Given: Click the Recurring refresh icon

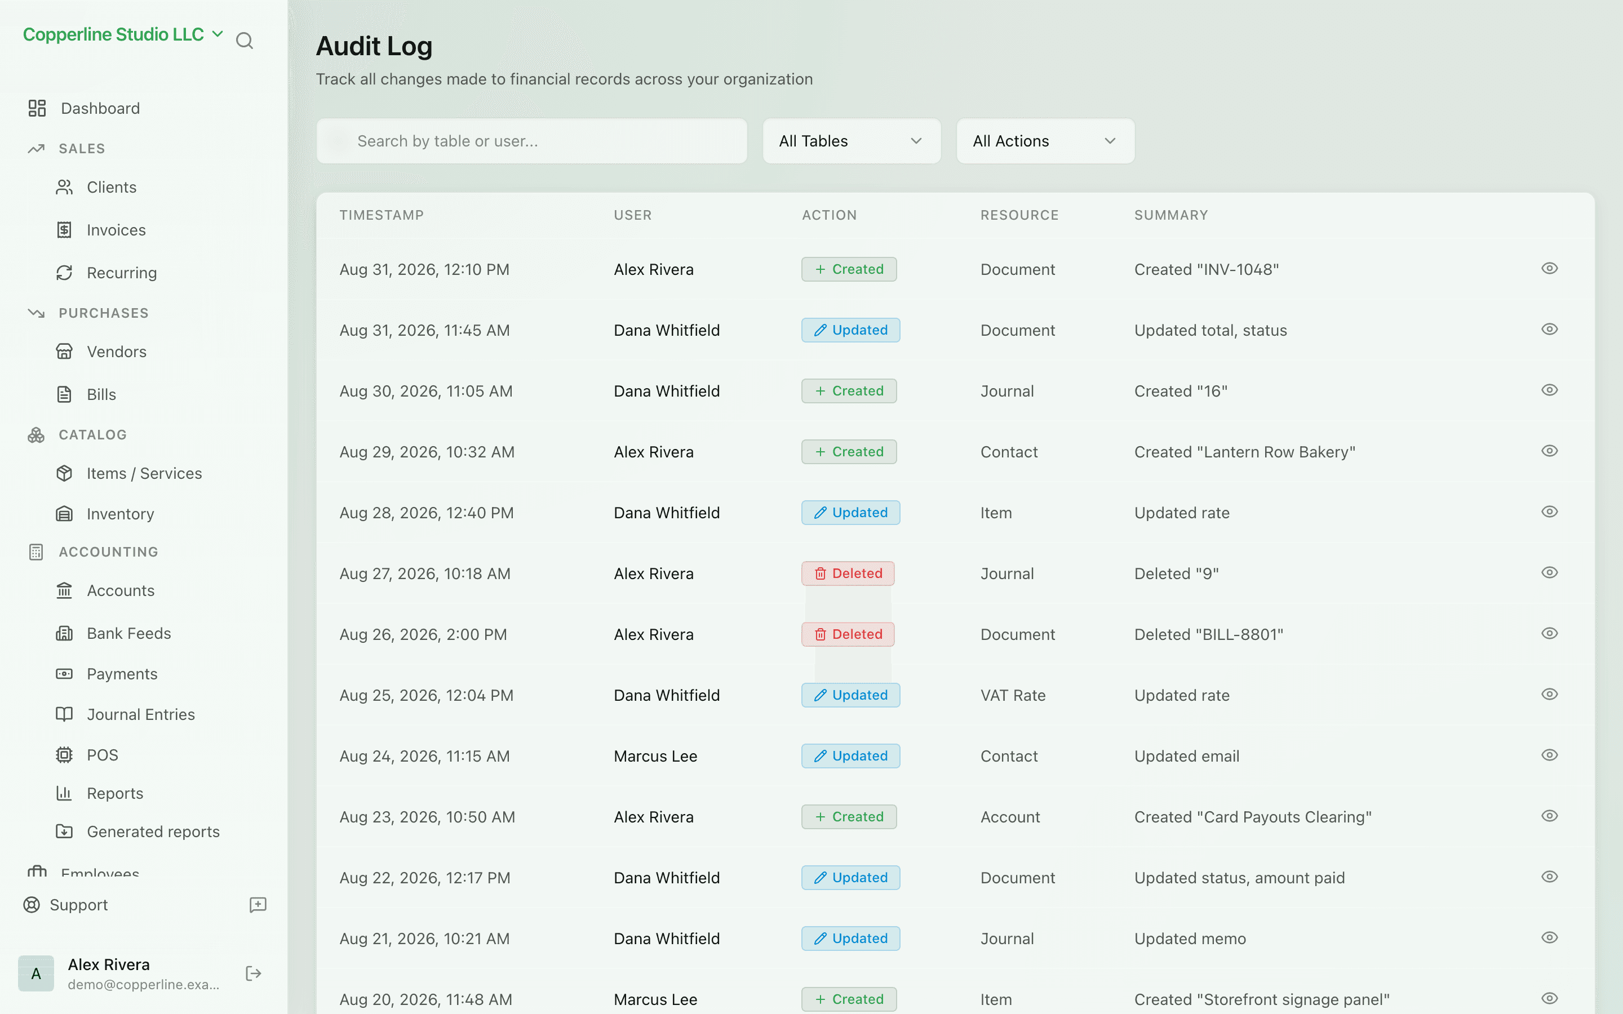Looking at the screenshot, I should coord(64,273).
